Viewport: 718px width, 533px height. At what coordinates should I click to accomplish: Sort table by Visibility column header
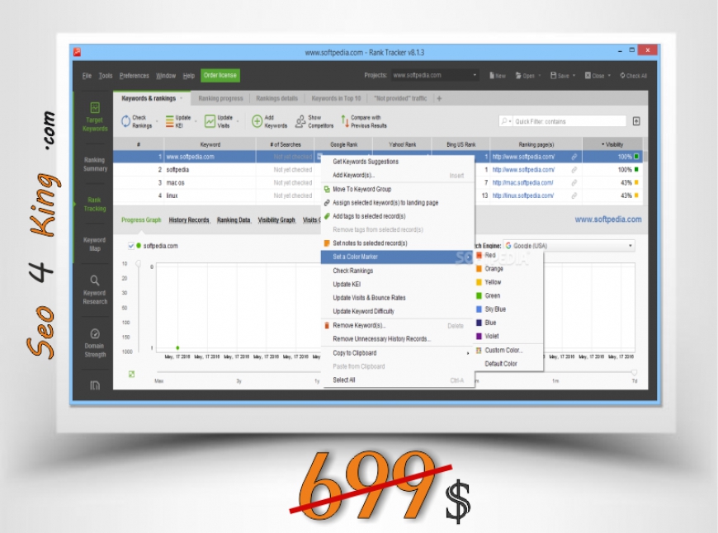pyautogui.click(x=612, y=144)
